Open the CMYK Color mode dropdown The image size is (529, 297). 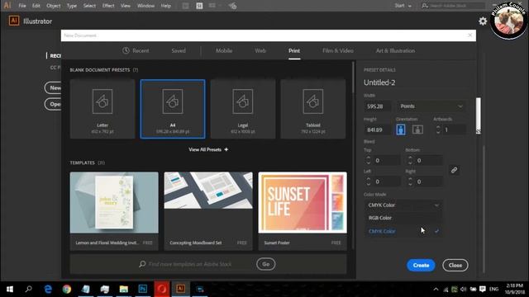pyautogui.click(x=403, y=205)
